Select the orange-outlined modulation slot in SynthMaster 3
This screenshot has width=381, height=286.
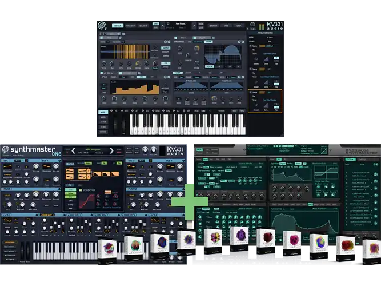click(265, 101)
